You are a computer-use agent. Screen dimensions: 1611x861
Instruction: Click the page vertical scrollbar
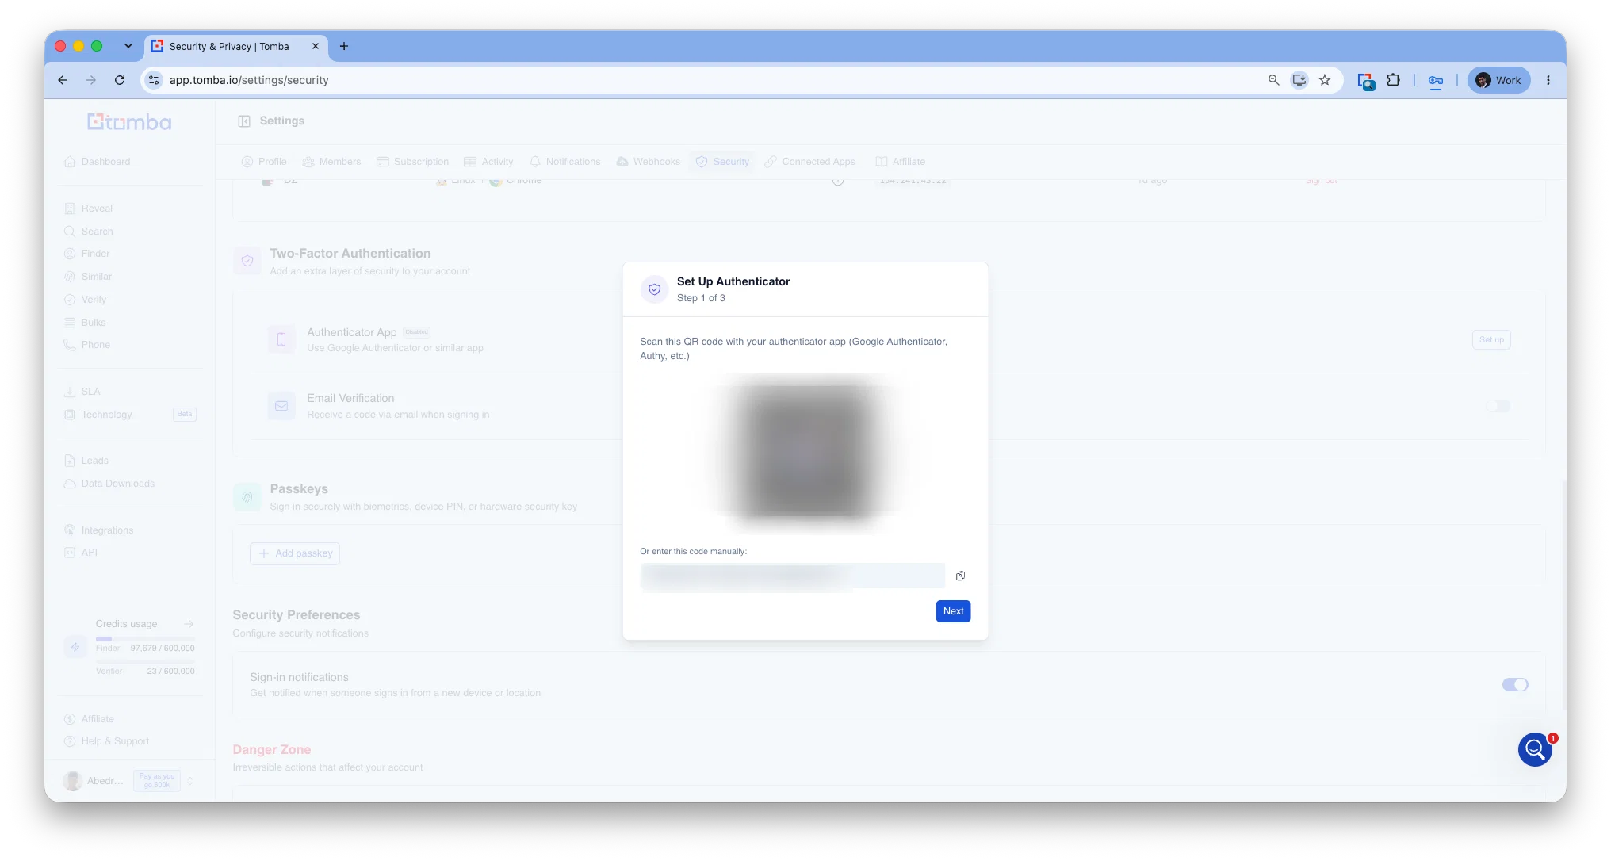tap(1563, 595)
